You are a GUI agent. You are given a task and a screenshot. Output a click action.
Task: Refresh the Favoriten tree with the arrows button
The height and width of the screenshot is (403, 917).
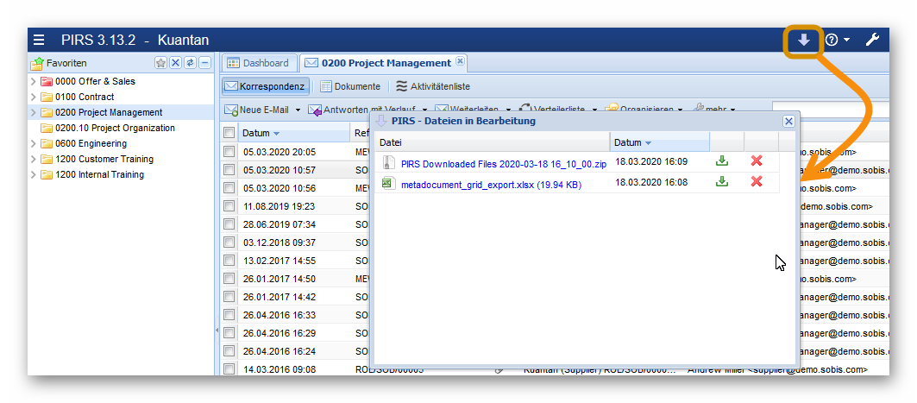point(190,63)
